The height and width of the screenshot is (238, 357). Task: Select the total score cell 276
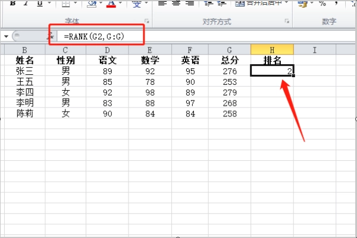230,71
